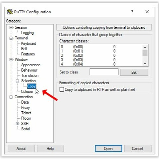Click the Cancel button
The height and width of the screenshot is (159, 159).
point(138,149)
